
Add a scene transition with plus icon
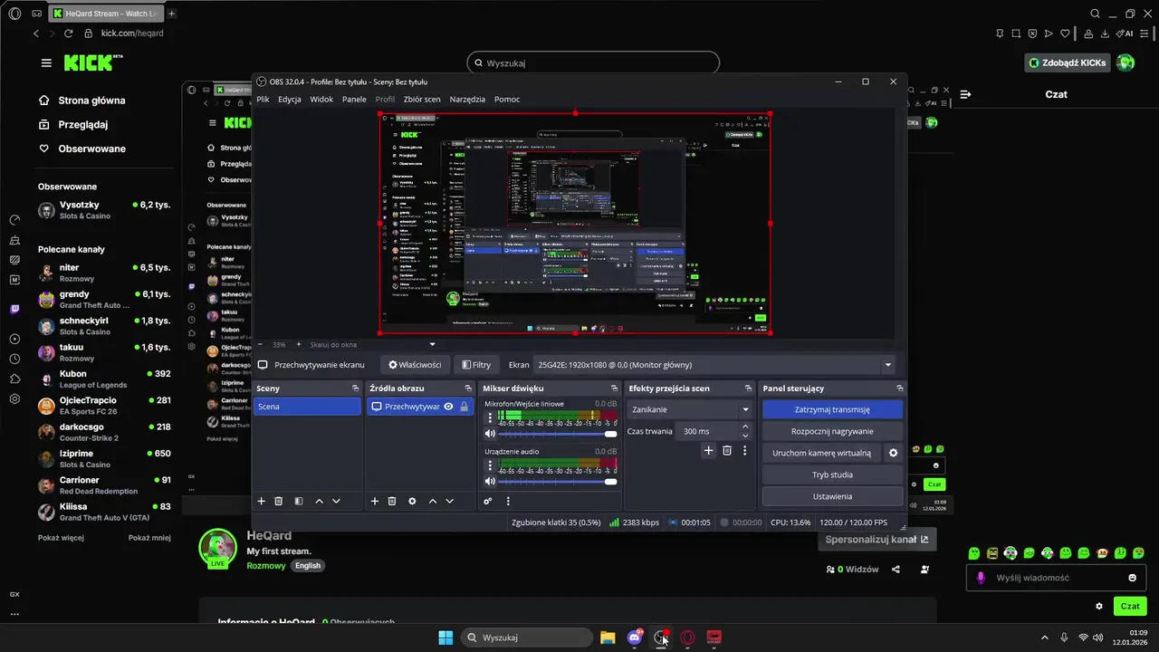pos(709,450)
